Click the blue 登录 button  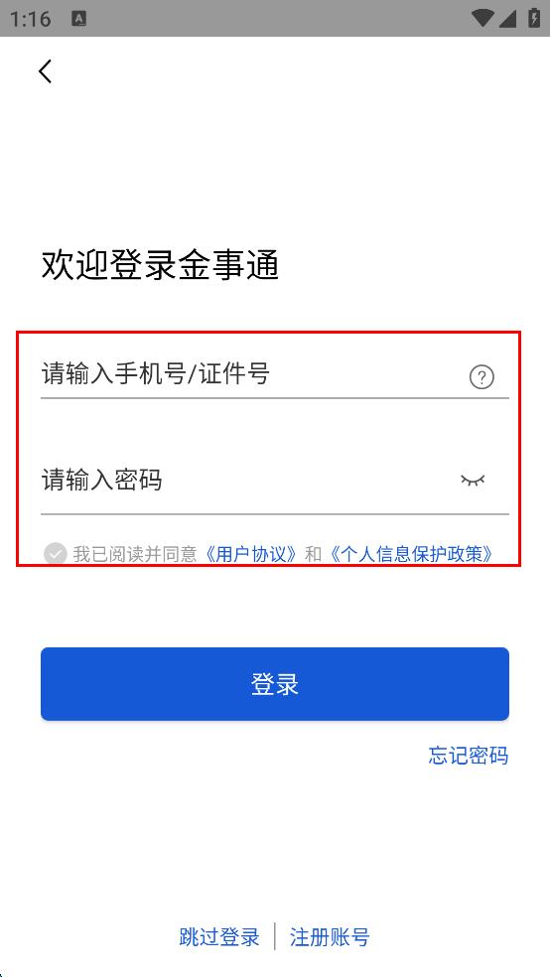275,683
